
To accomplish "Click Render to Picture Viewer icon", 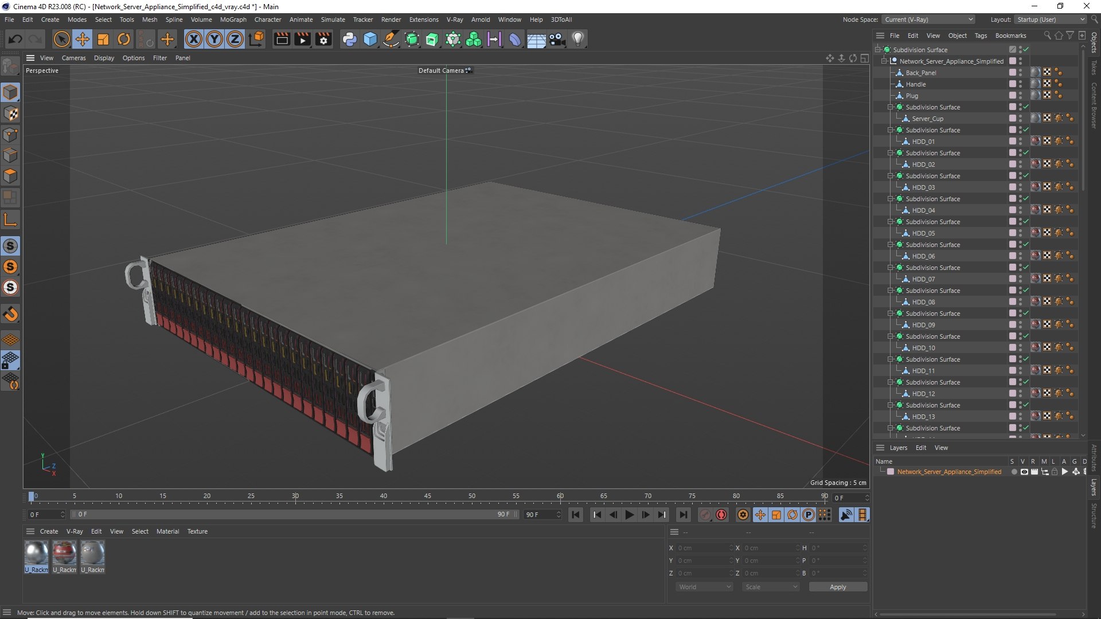I will point(302,39).
